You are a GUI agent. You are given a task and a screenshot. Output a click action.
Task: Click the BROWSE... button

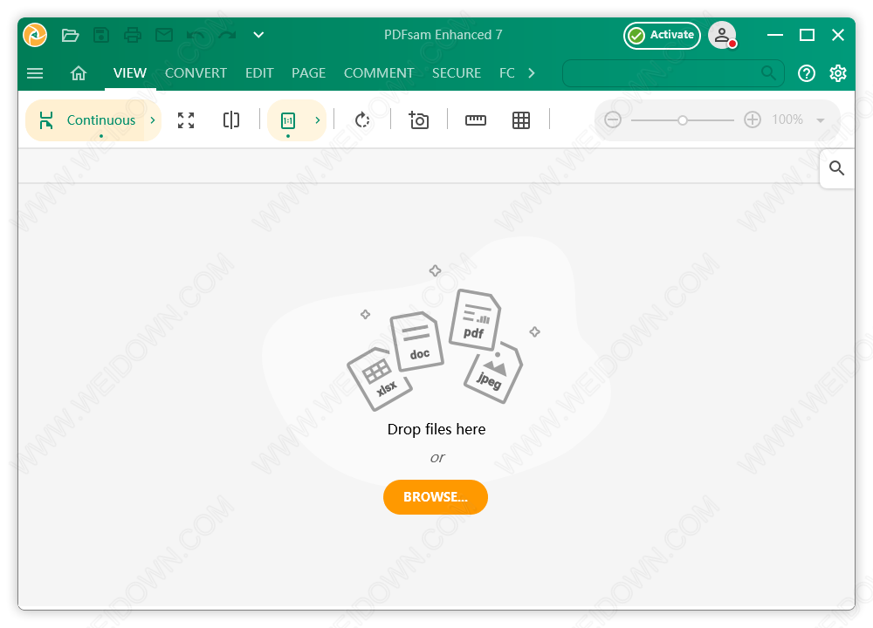pos(436,496)
